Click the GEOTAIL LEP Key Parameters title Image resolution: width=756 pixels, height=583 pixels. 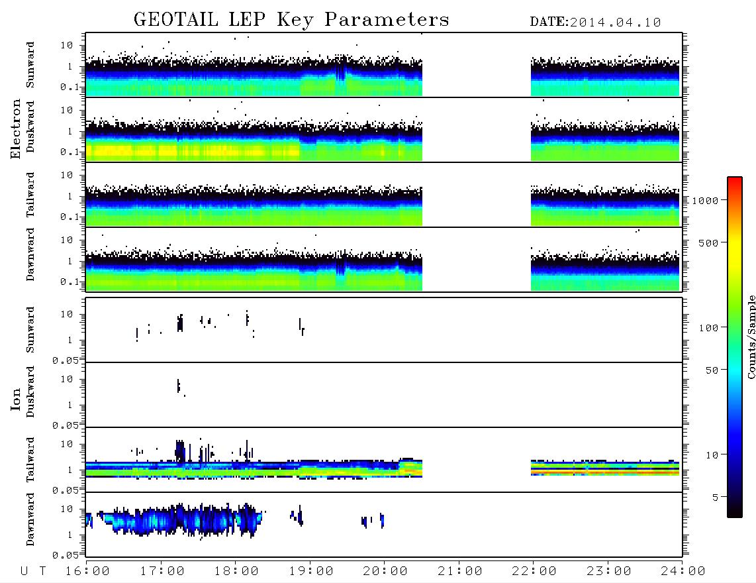pos(291,20)
